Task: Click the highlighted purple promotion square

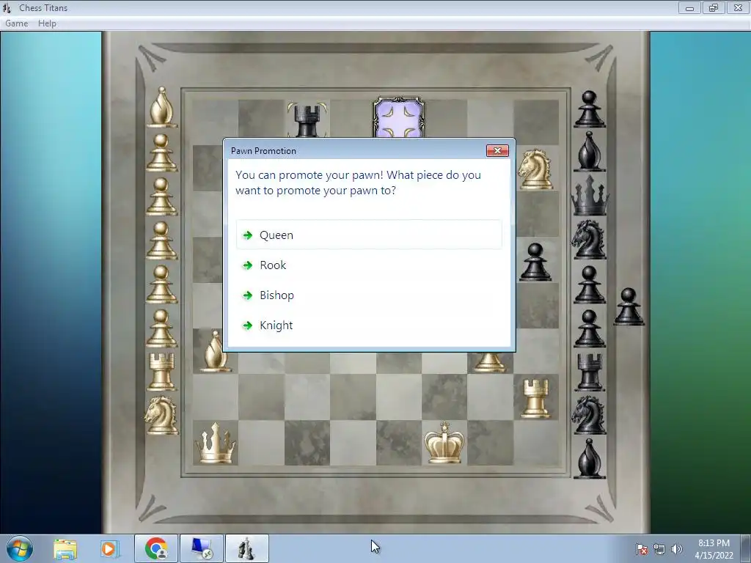Action: 398,117
